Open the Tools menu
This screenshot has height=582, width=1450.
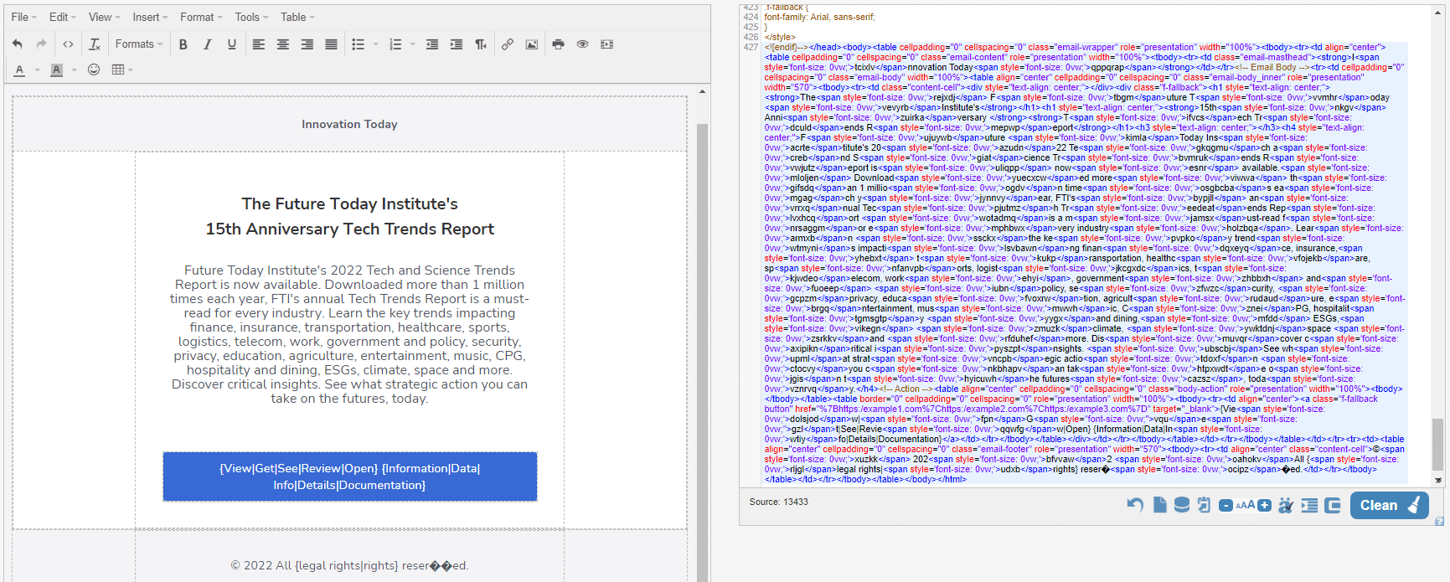pos(251,17)
